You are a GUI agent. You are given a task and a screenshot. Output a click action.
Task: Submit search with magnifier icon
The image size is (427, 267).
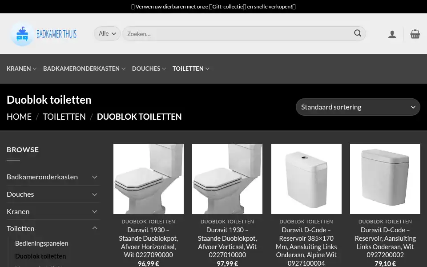coord(358,33)
